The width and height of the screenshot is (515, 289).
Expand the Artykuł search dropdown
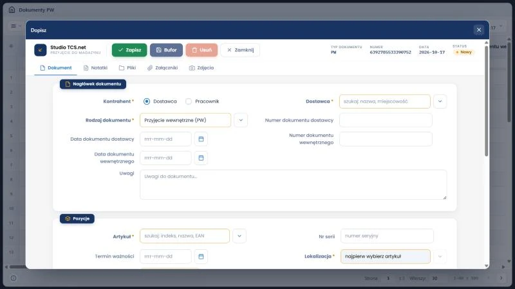239,236
